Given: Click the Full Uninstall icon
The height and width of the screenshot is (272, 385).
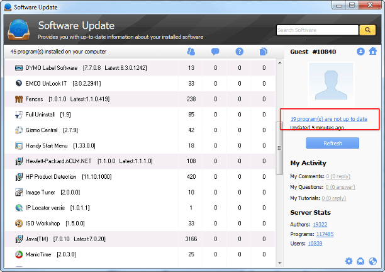Looking at the screenshot, I should [x=19, y=115].
